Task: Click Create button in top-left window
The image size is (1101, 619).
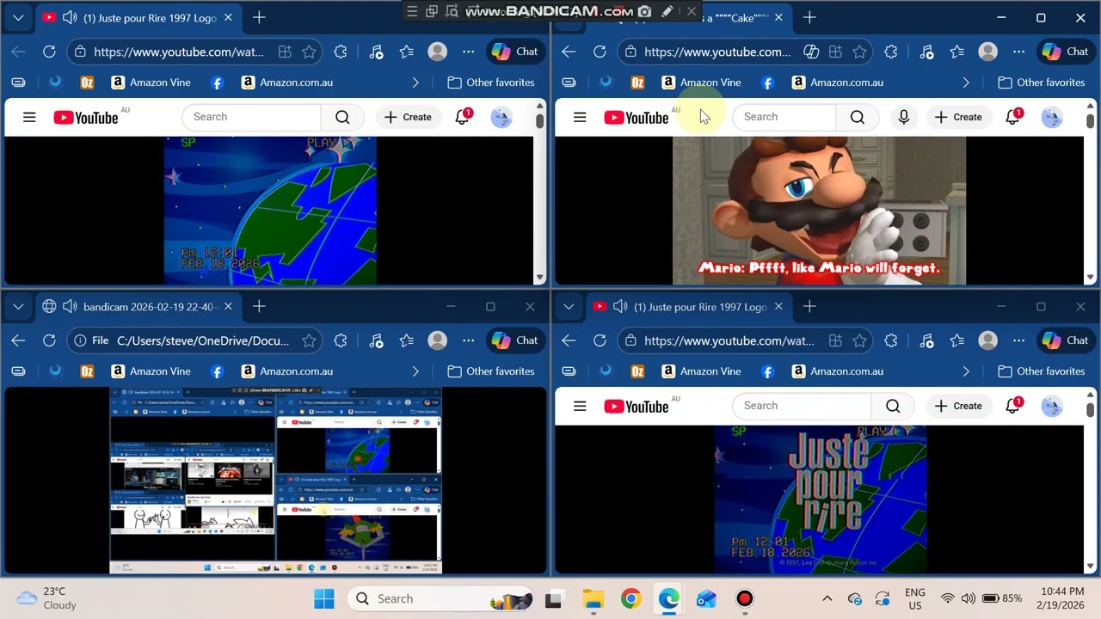Action: tap(408, 117)
